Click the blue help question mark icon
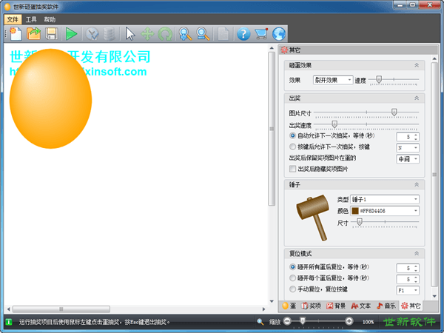The image size is (444, 333). tap(243, 33)
